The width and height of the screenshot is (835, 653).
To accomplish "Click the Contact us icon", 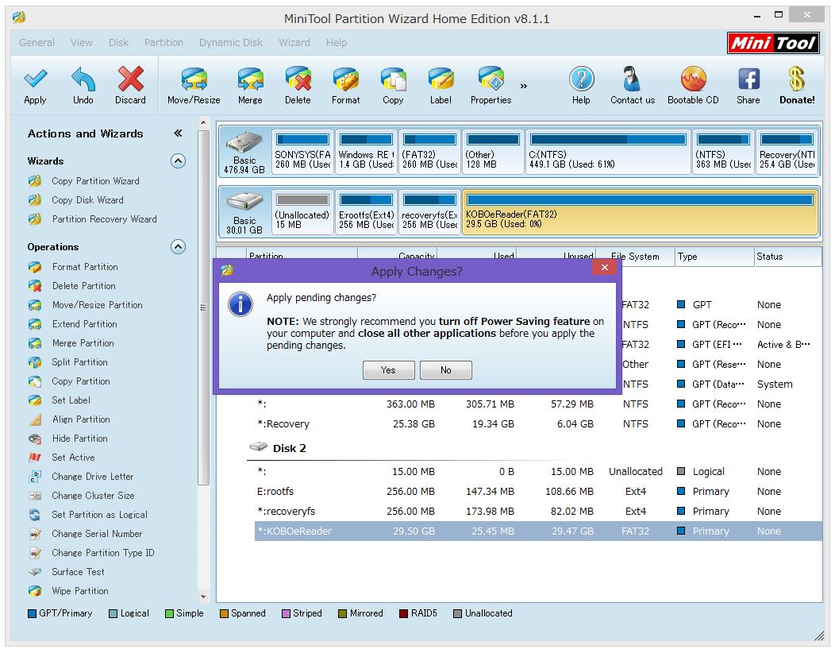I will click(633, 79).
